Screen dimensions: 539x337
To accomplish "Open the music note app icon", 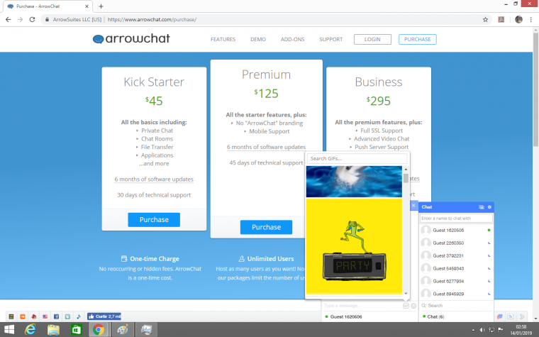I will pos(79,316).
